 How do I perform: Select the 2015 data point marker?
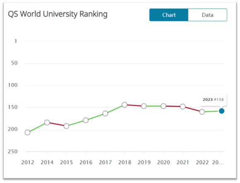[x=66, y=126]
